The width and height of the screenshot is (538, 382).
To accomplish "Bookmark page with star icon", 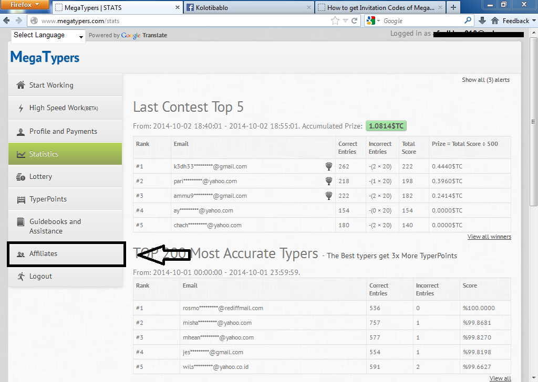I will pyautogui.click(x=335, y=21).
